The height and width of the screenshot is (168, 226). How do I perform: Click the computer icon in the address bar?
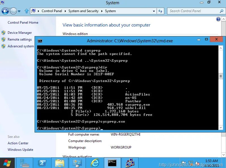point(34,11)
